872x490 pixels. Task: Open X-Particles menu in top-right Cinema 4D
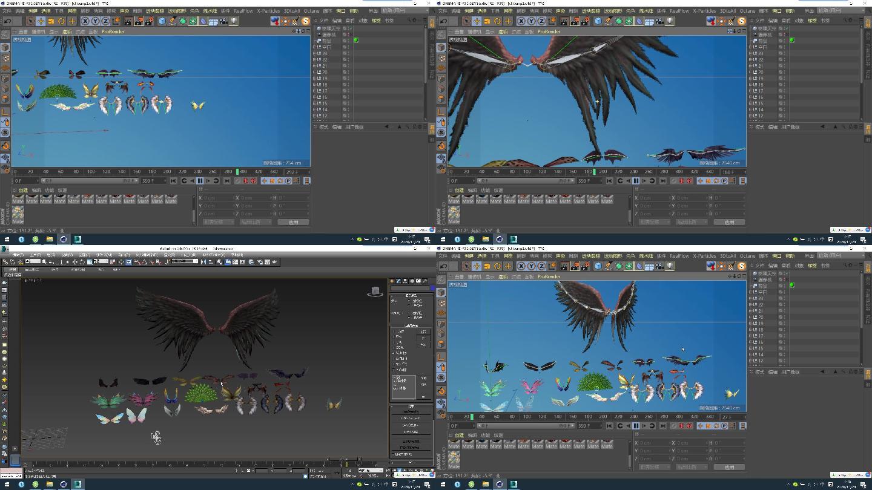(x=705, y=10)
